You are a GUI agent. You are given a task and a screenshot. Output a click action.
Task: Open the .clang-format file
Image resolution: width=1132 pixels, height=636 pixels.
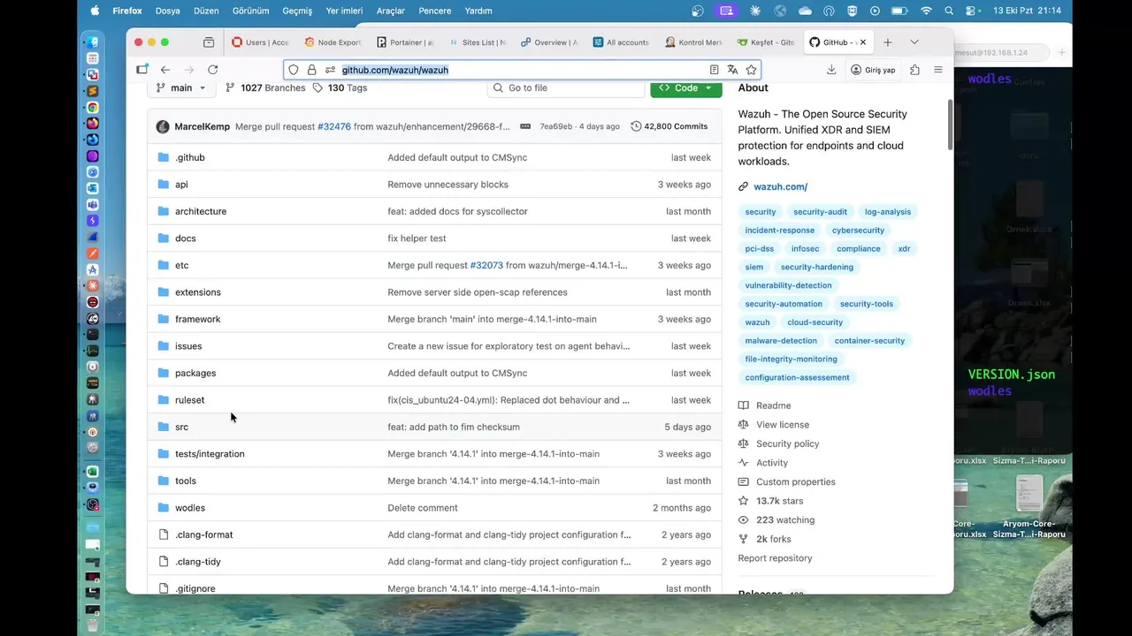point(203,534)
